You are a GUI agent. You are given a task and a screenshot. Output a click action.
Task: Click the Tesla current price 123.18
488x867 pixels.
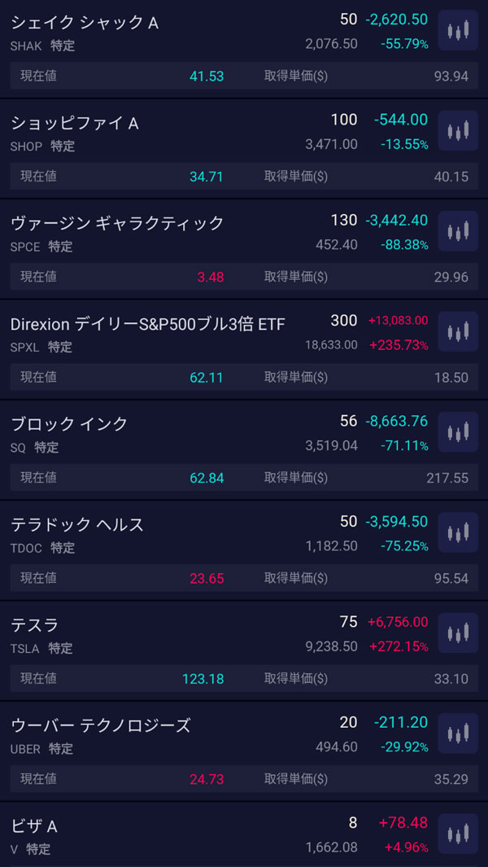tap(203, 679)
